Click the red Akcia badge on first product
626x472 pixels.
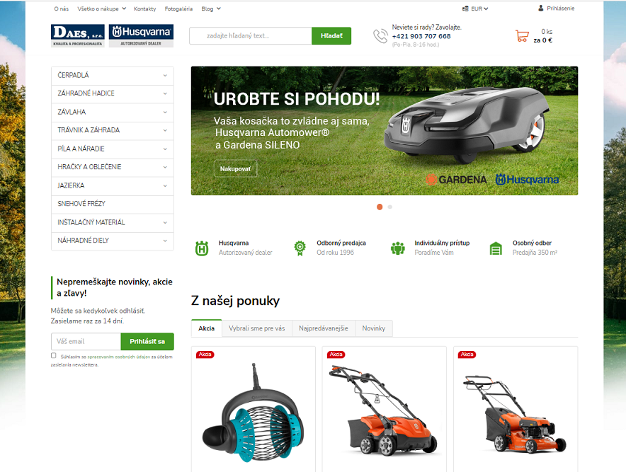(205, 355)
